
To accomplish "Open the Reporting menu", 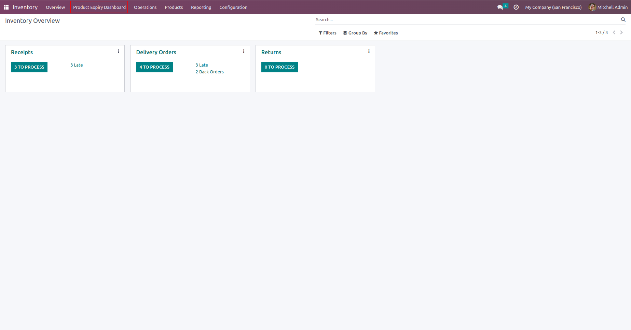I will coord(201,7).
